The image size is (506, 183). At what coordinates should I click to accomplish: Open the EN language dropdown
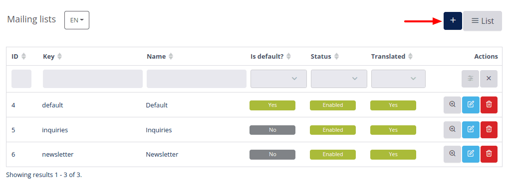(x=77, y=20)
